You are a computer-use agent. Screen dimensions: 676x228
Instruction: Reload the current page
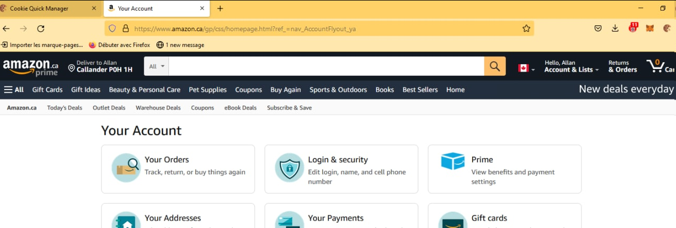click(x=41, y=28)
